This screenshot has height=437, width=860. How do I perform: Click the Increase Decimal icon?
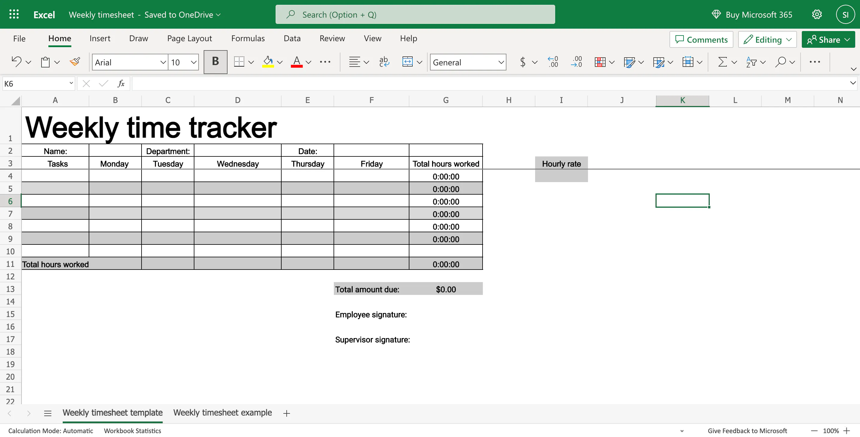point(553,62)
